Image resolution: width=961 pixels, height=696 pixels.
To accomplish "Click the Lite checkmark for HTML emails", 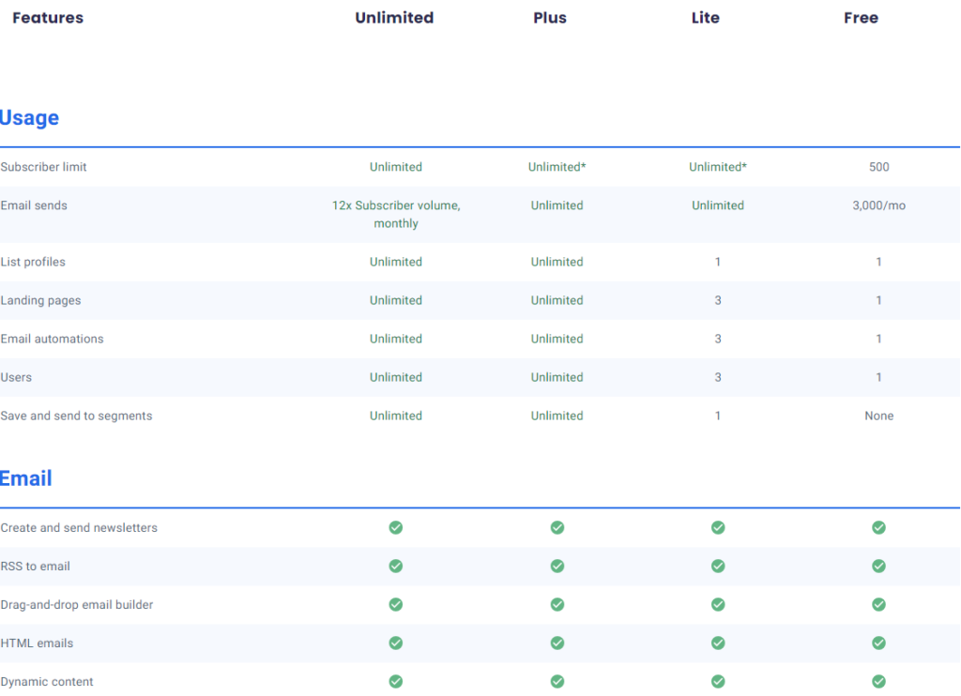I will 718,643.
